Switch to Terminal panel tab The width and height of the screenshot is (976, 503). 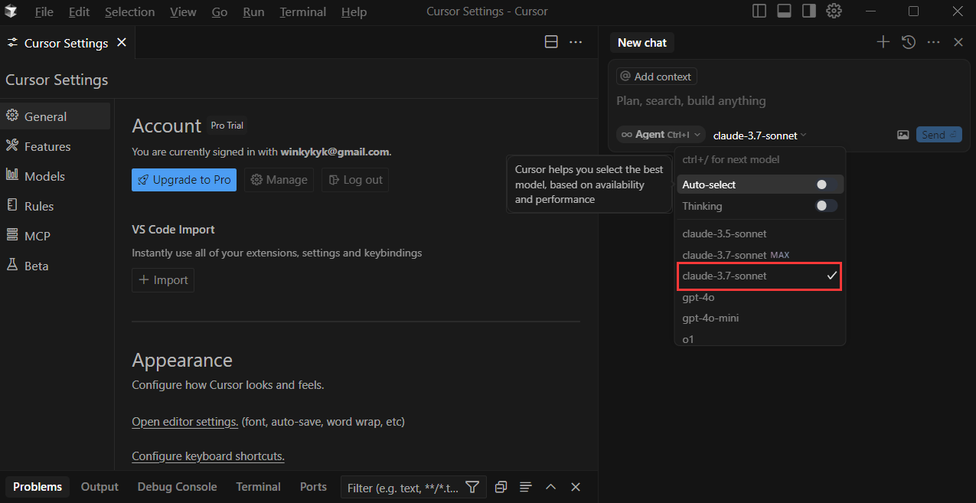click(x=258, y=487)
